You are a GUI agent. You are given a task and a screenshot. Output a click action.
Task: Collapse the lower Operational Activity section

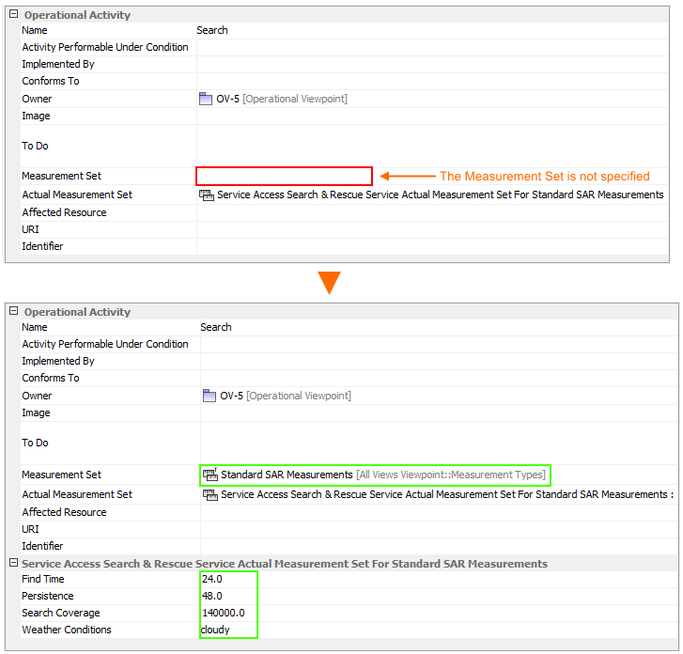tap(13, 312)
